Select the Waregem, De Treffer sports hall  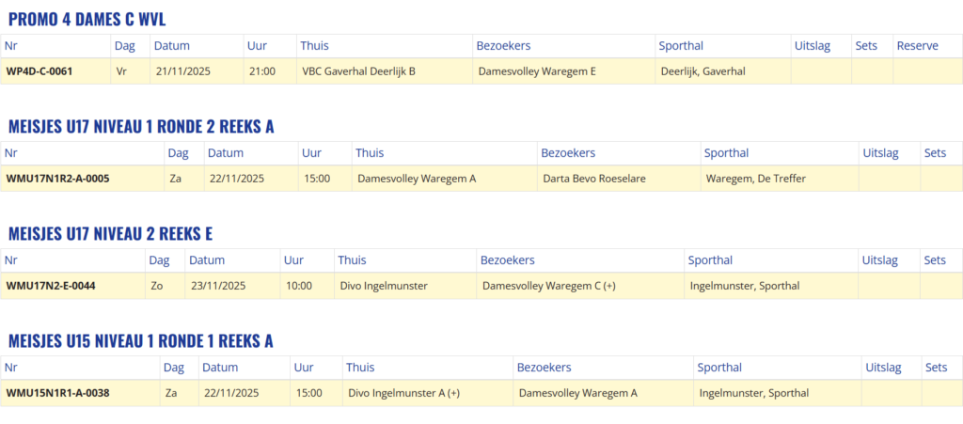[755, 179]
